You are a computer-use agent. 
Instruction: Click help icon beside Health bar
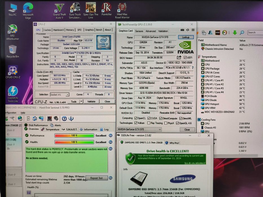[110, 142]
